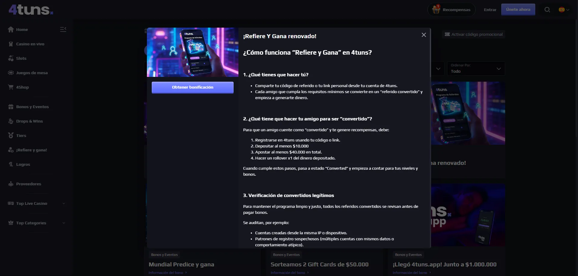Click the Drops & Wins icon

click(11, 121)
